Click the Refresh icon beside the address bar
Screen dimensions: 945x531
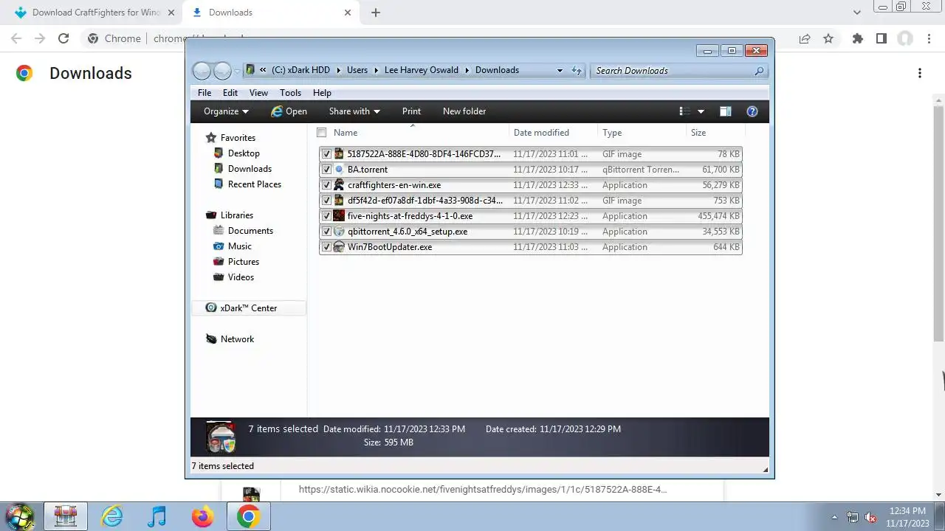click(x=577, y=71)
